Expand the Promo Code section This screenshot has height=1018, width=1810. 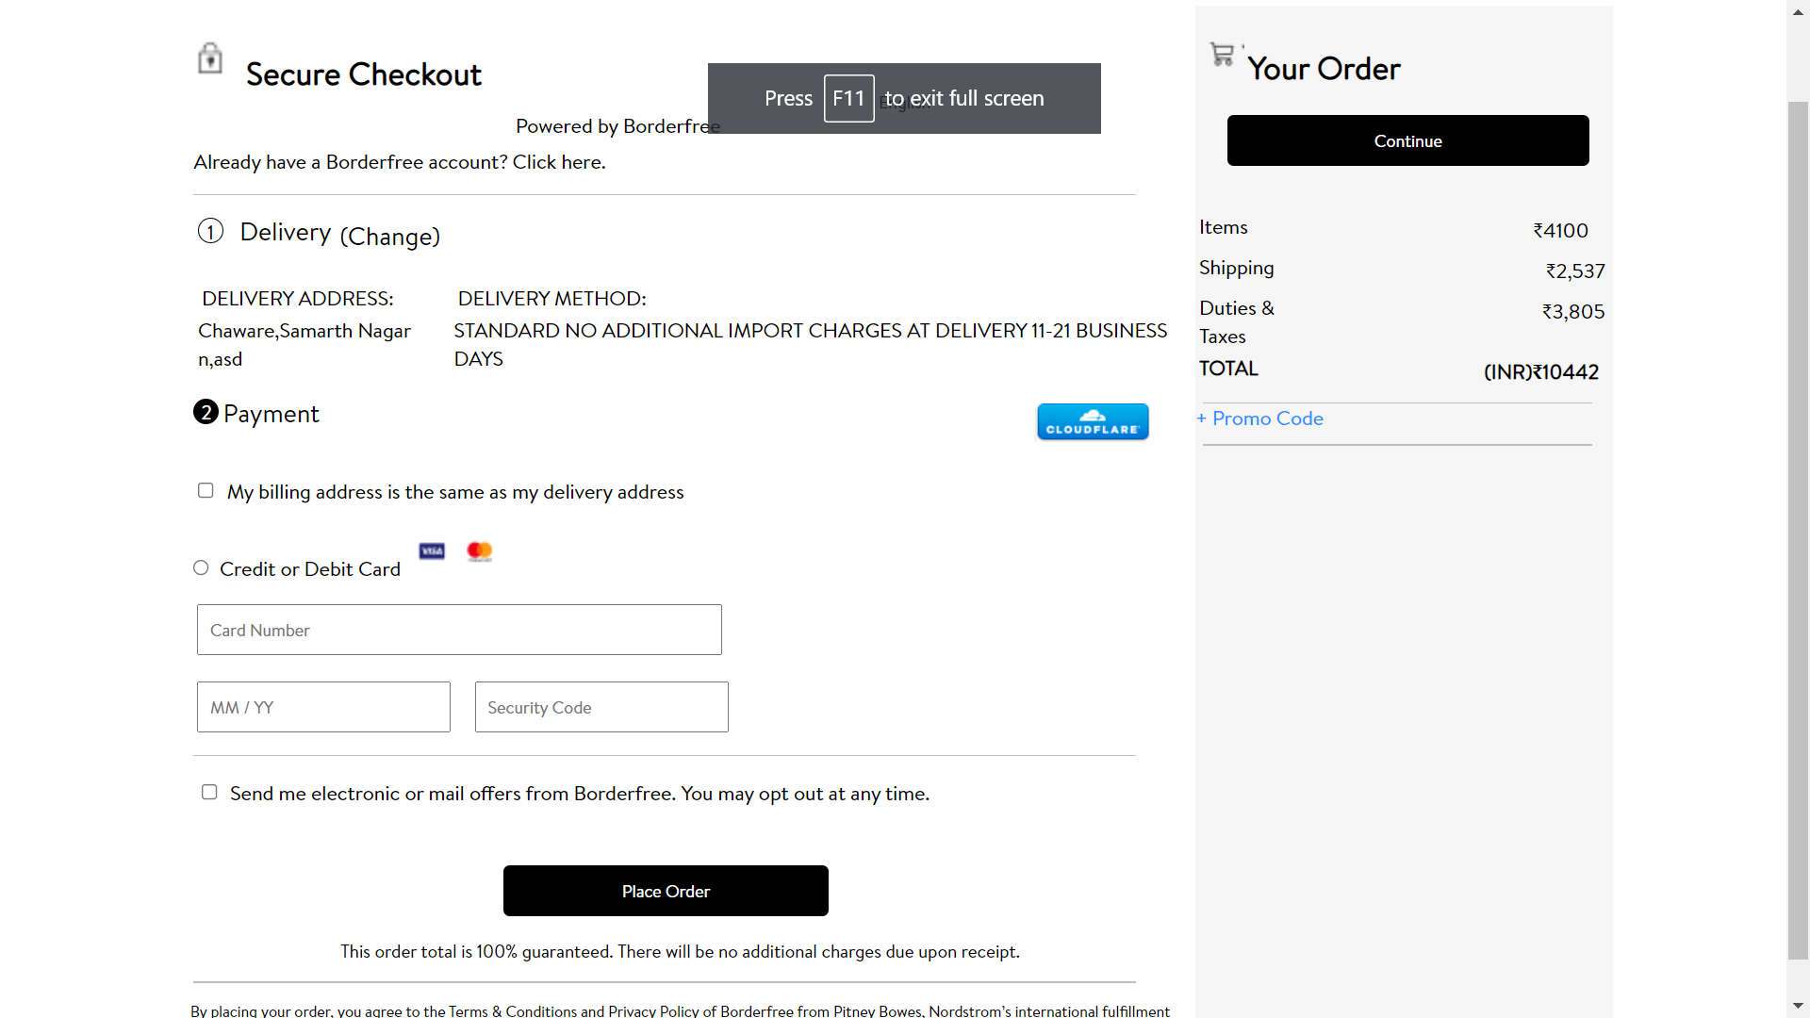click(x=1260, y=418)
